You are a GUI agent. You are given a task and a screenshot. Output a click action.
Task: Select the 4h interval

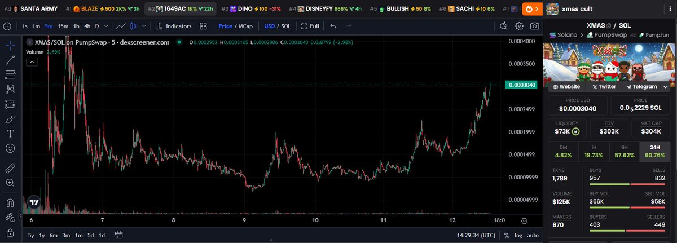87,26
